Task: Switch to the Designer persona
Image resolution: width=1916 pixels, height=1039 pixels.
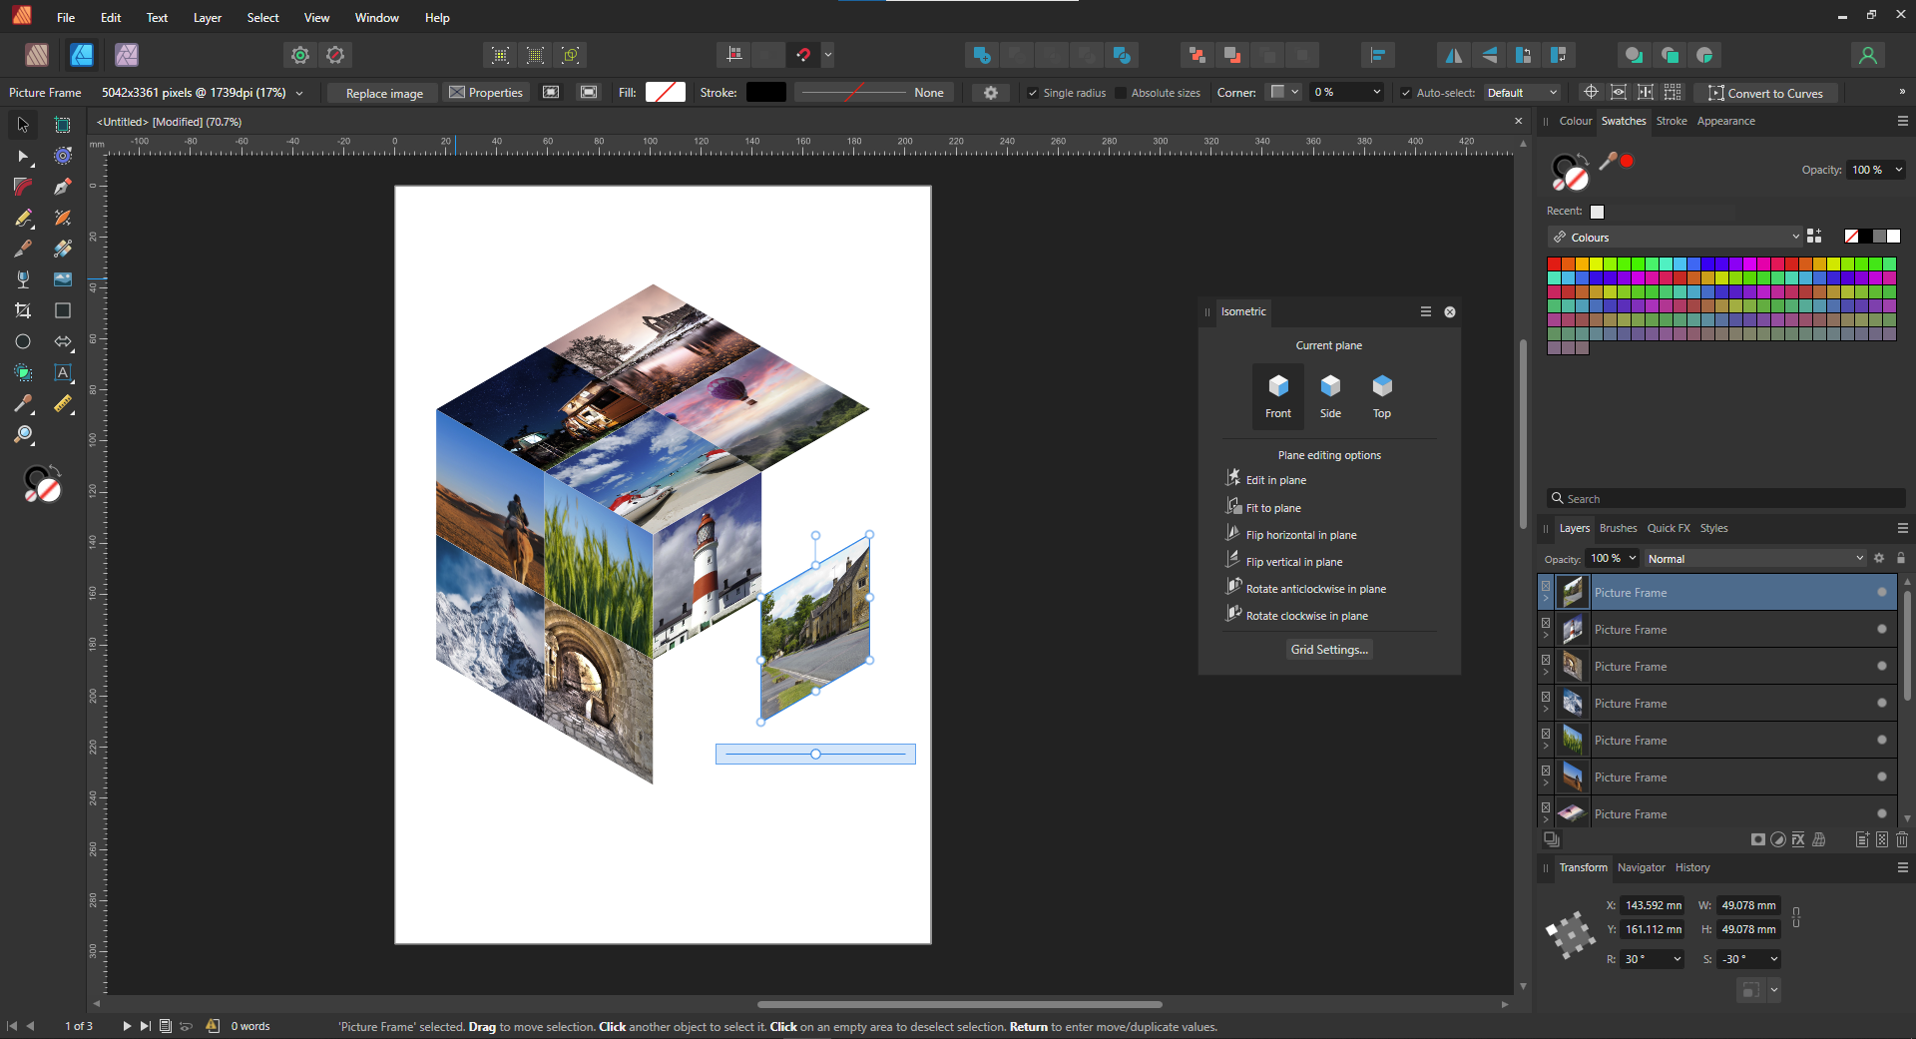Action: coord(82,55)
